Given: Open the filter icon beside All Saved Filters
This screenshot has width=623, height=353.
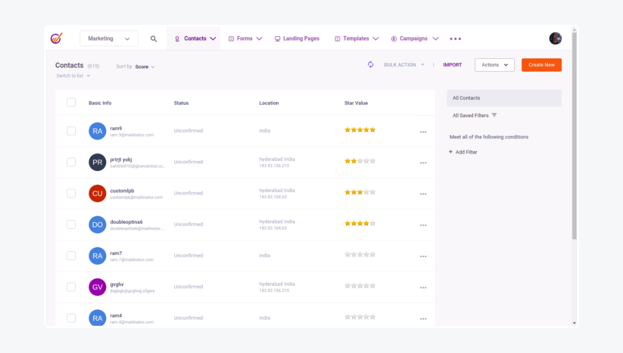Looking at the screenshot, I should click(494, 115).
